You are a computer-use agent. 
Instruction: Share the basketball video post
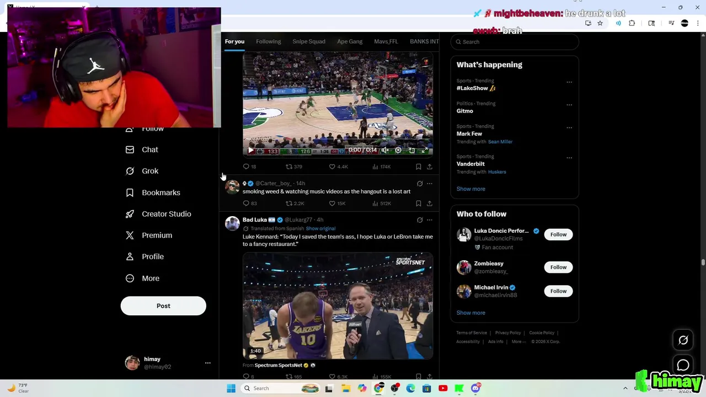tap(430, 167)
